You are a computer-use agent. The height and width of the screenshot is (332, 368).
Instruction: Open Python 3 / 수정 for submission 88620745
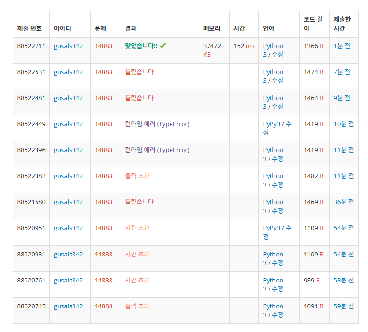(x=273, y=311)
